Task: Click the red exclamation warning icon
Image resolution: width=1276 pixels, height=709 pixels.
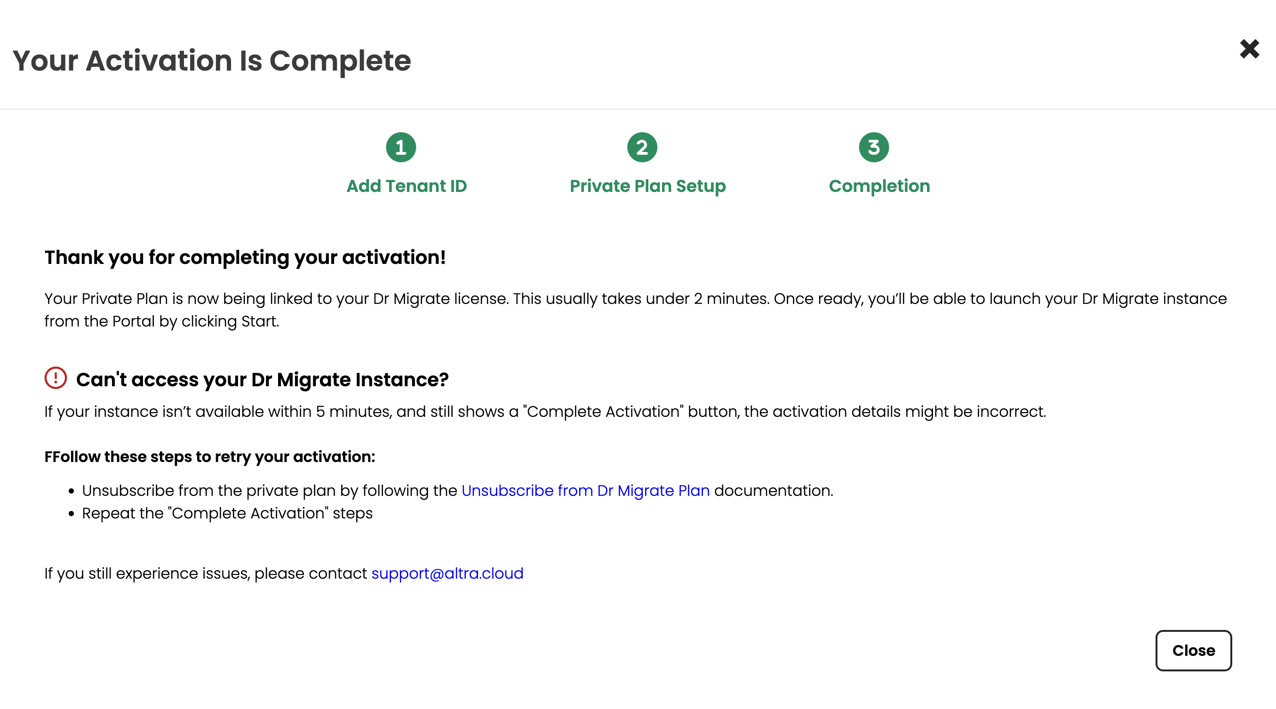Action: 56,377
